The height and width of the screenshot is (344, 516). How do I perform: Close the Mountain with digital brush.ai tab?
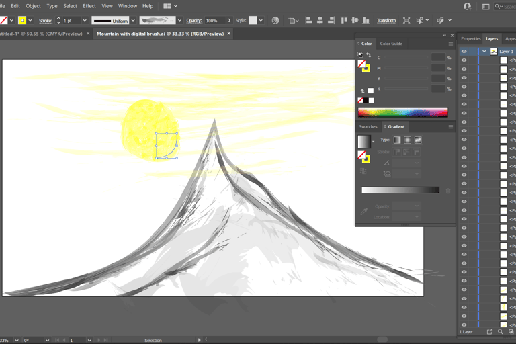tap(228, 33)
